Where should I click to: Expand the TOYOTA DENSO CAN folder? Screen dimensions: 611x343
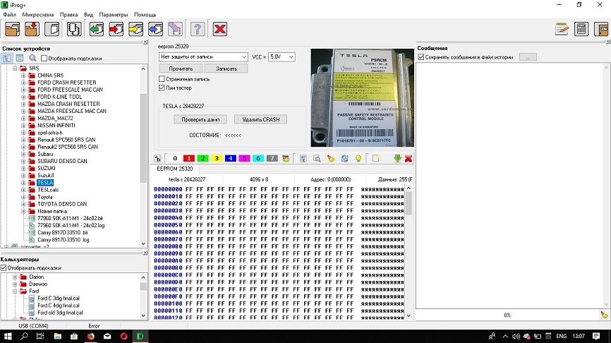tap(23, 204)
